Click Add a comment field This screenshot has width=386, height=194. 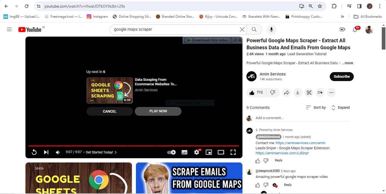(303, 118)
